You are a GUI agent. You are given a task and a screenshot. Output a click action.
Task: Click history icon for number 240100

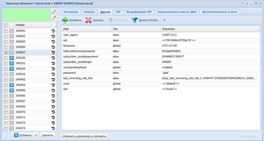pos(53,58)
